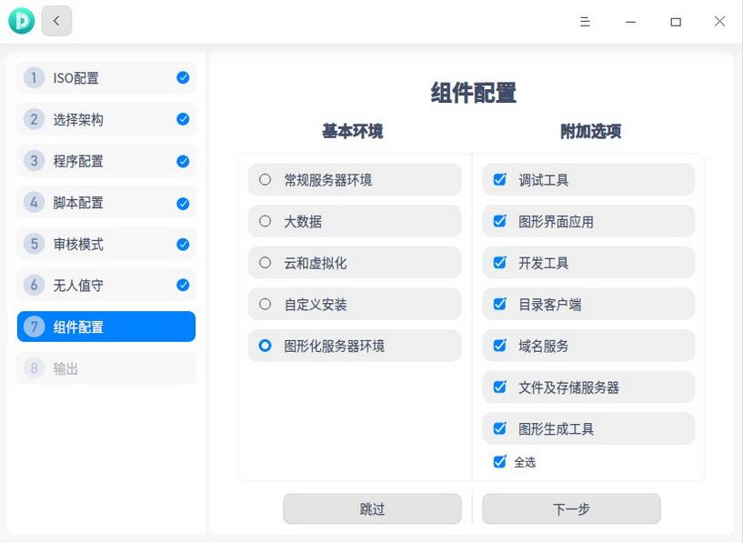
Task: Click the back arrow icon in the title bar
Action: pyautogui.click(x=56, y=20)
